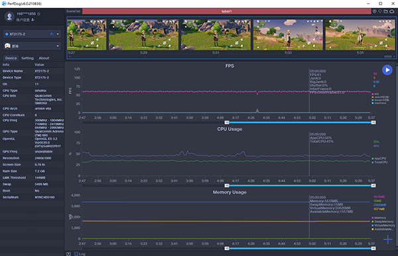Toggle the Log checkbox
398x256 pixels.
tap(76, 254)
